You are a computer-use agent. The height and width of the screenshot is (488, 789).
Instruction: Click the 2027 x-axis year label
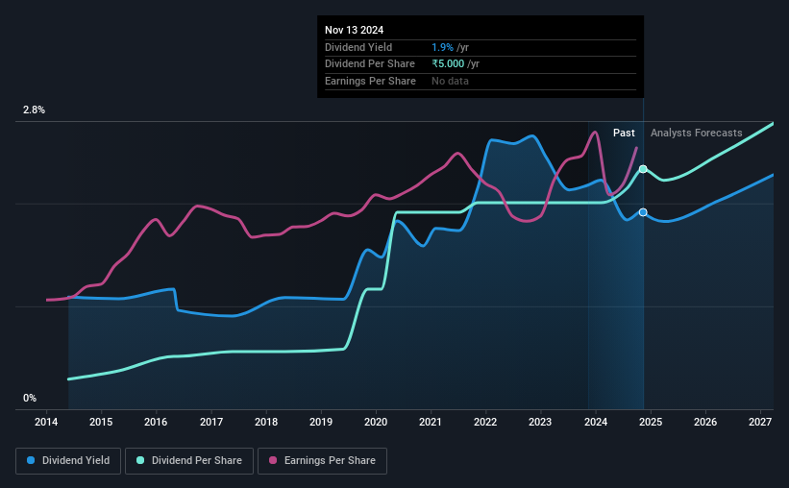(x=760, y=422)
